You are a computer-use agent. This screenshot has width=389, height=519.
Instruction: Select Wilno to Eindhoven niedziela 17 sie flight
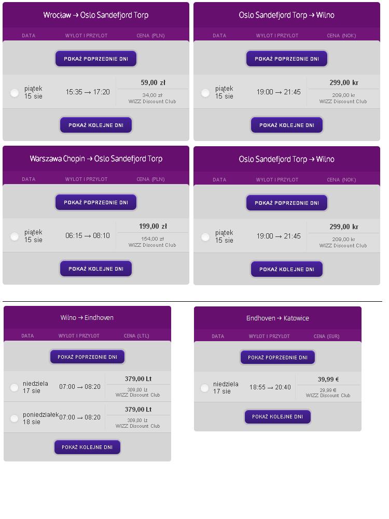pyautogui.click(x=14, y=387)
